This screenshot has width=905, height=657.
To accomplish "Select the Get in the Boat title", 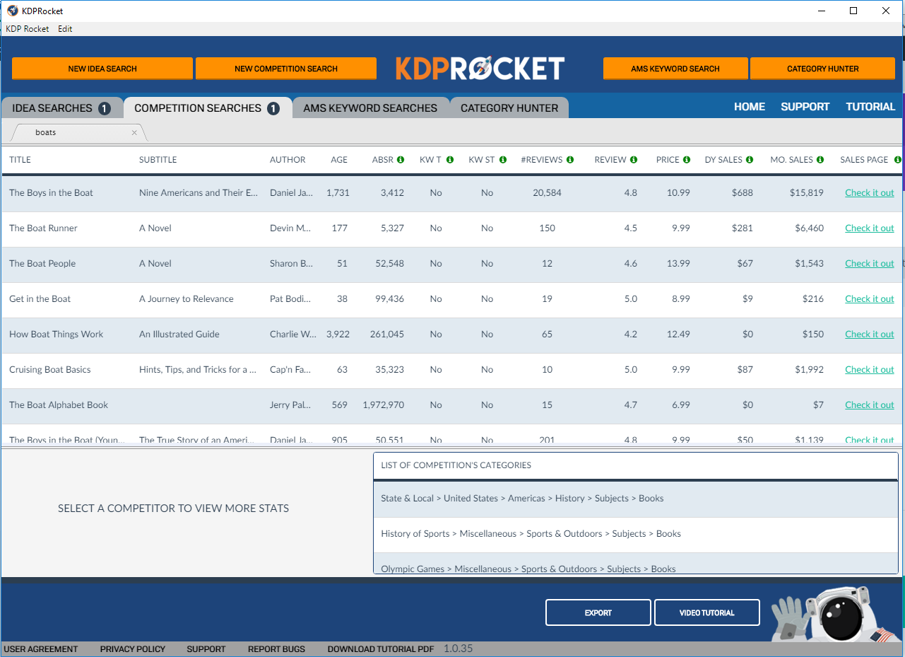I will tap(40, 299).
